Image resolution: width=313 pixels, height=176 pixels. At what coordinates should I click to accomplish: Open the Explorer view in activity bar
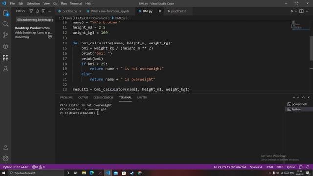[6, 13]
